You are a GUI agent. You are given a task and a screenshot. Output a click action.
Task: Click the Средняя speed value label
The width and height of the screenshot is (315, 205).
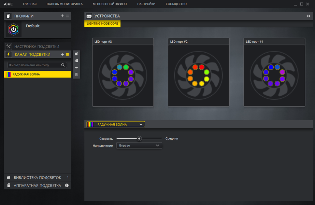[172, 139]
